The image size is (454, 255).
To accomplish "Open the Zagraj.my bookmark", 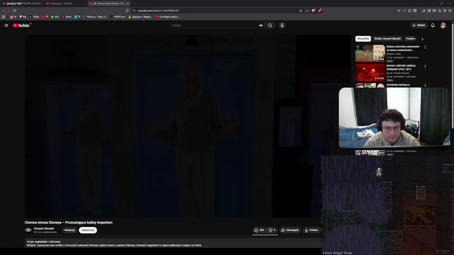I will [140, 17].
